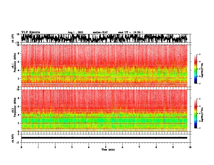Click the ch.2 color scale bar
This screenshot has width=214, height=165.
point(196,114)
